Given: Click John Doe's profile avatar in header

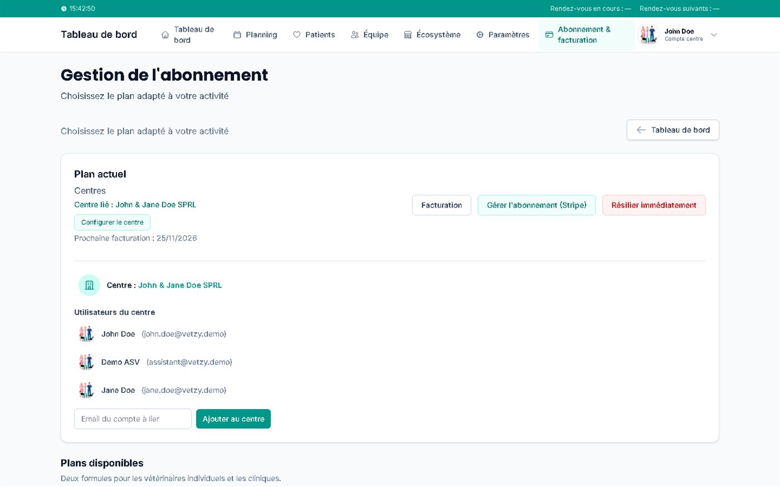Looking at the screenshot, I should coord(649,35).
